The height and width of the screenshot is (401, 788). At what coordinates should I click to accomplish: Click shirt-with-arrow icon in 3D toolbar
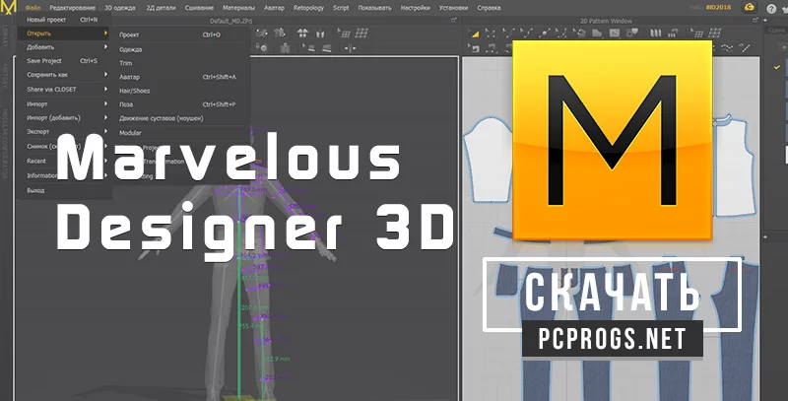point(280,33)
